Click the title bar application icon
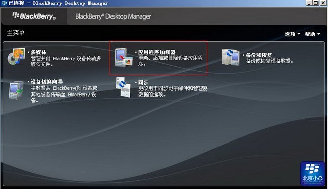The width and height of the screenshot is (328, 189). pyautogui.click(x=4, y=3)
